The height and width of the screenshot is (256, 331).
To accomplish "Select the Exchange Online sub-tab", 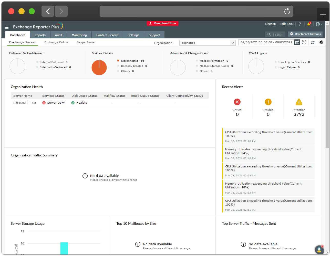I will point(56,42).
